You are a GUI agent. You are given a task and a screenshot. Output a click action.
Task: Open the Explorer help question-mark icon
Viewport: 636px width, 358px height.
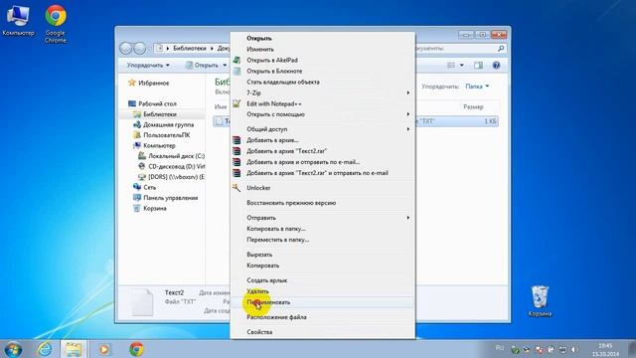pos(496,65)
